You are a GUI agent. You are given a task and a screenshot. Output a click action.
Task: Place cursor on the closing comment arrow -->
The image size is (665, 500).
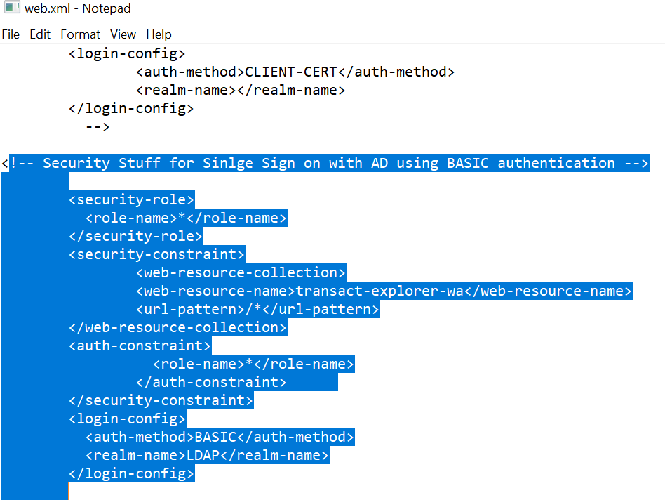[97, 127]
